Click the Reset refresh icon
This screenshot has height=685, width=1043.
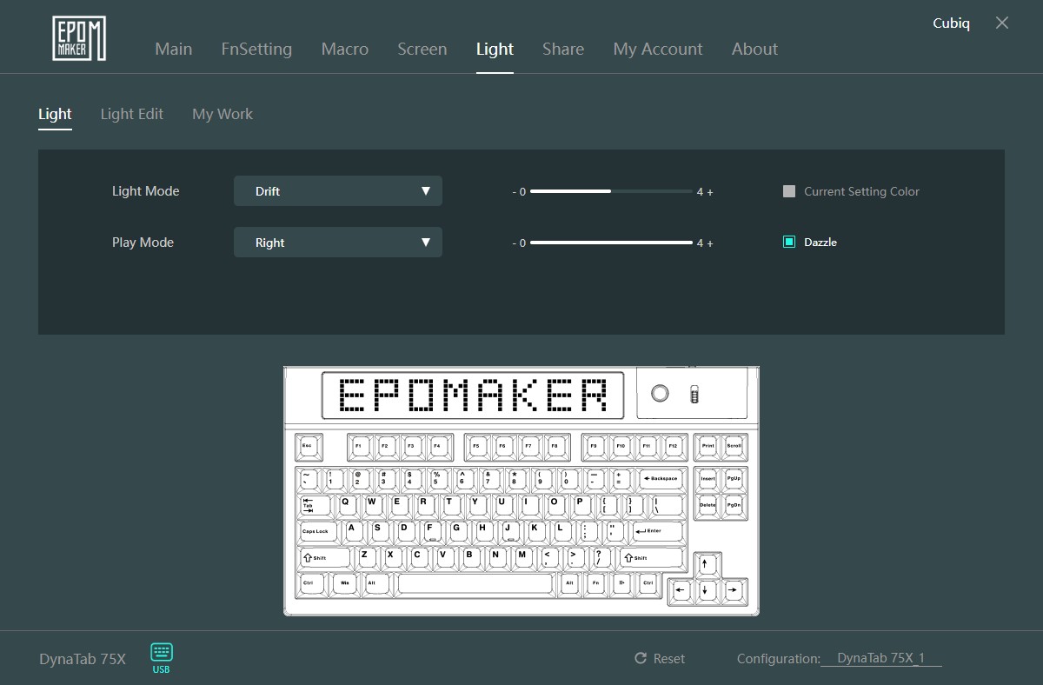(641, 659)
